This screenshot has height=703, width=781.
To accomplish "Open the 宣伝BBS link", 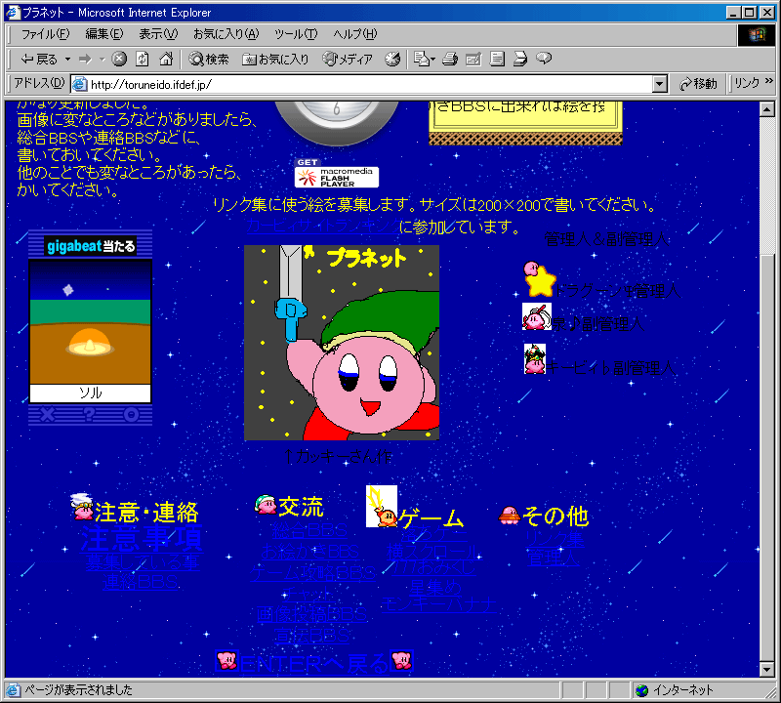I will (311, 636).
